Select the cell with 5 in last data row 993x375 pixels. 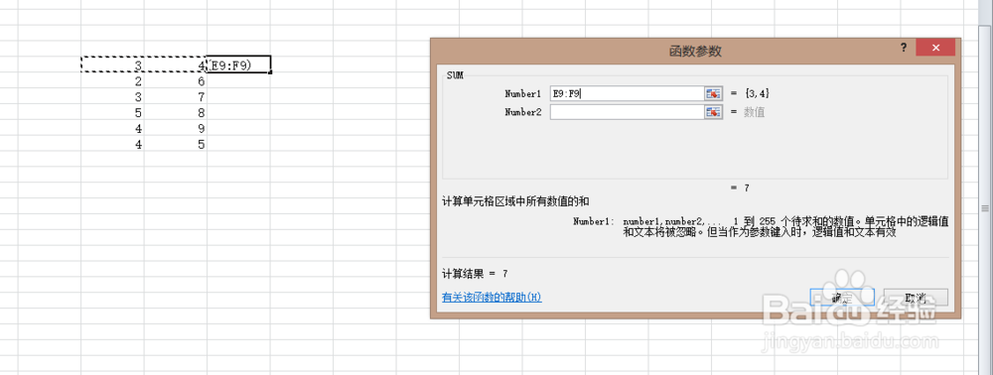[x=176, y=144]
